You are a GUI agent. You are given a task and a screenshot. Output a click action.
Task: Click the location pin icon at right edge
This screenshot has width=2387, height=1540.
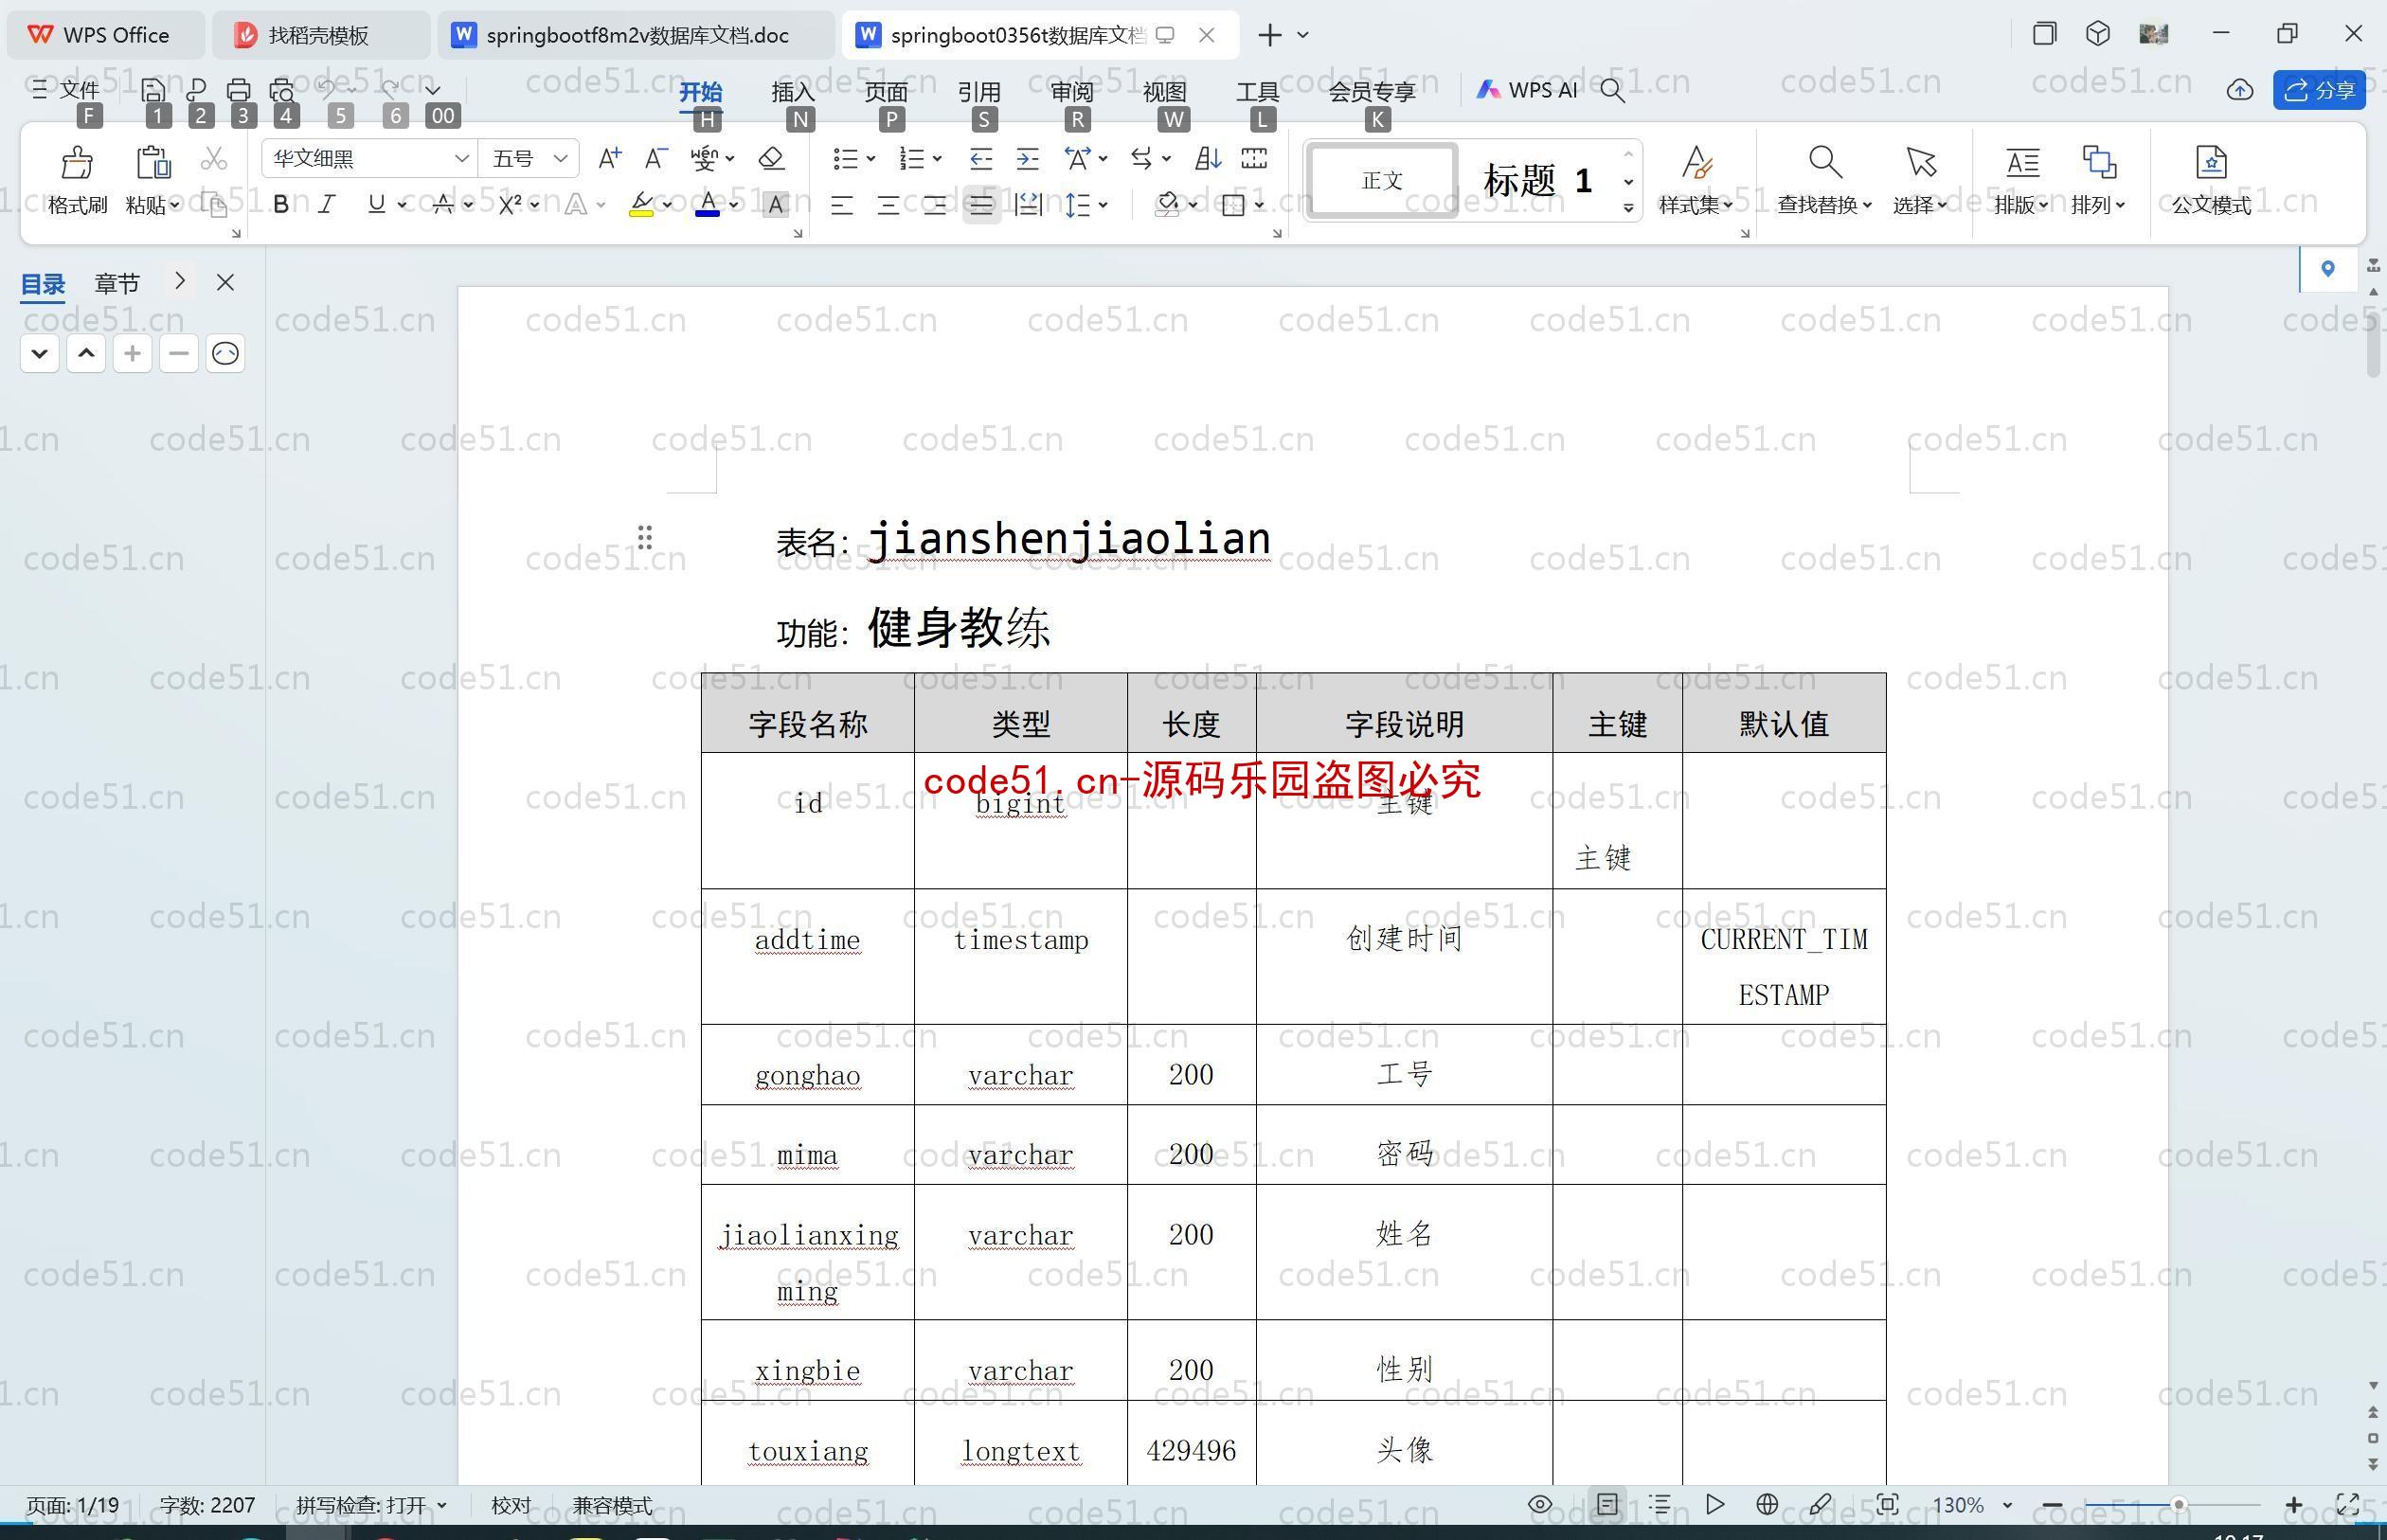click(x=2328, y=268)
